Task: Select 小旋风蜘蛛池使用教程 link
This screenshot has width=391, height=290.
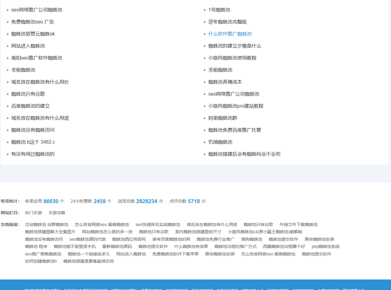Action: pyautogui.click(x=232, y=58)
